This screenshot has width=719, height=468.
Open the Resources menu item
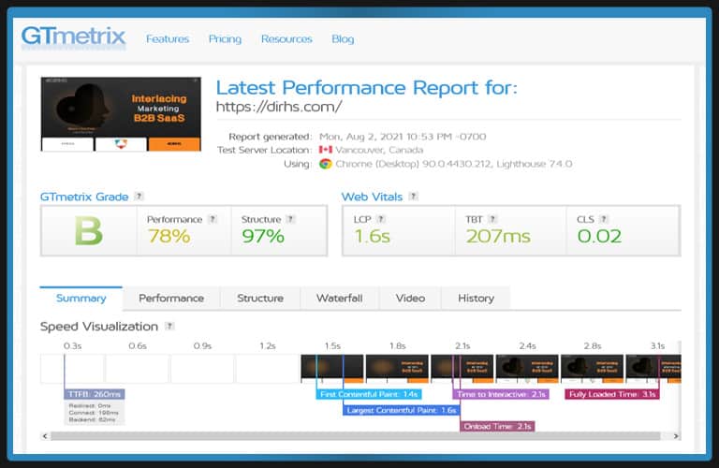[x=286, y=39]
